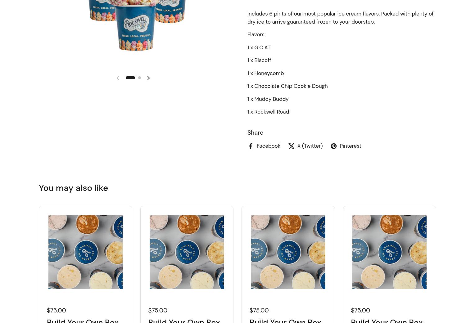Open the second Build Your Own Box title
475x323 pixels.
[184, 321]
